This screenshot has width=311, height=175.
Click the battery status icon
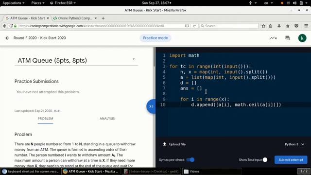click(301, 3)
